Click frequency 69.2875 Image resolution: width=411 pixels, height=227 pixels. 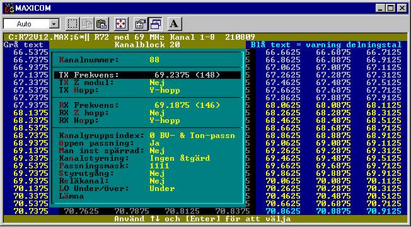(x=333, y=151)
